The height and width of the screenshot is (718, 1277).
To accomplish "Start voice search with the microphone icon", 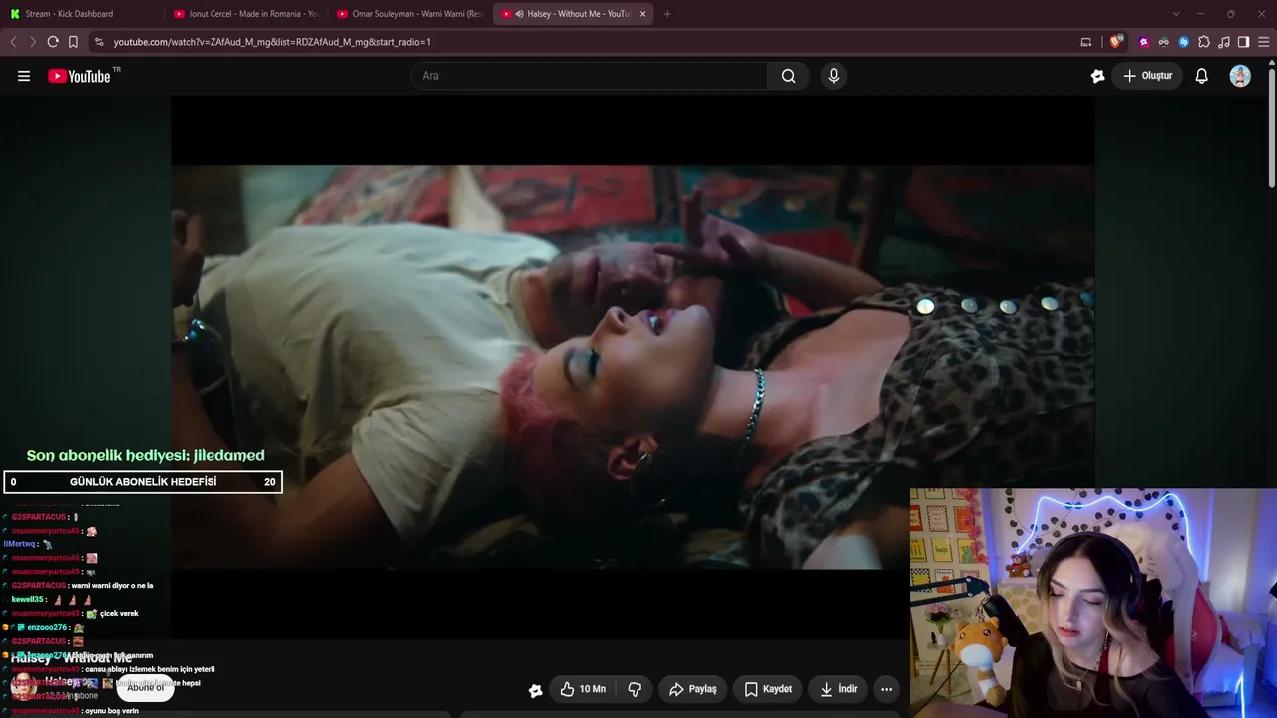I will coord(834,76).
